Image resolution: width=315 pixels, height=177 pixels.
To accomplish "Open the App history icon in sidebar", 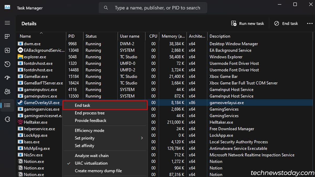I will click(7, 64).
